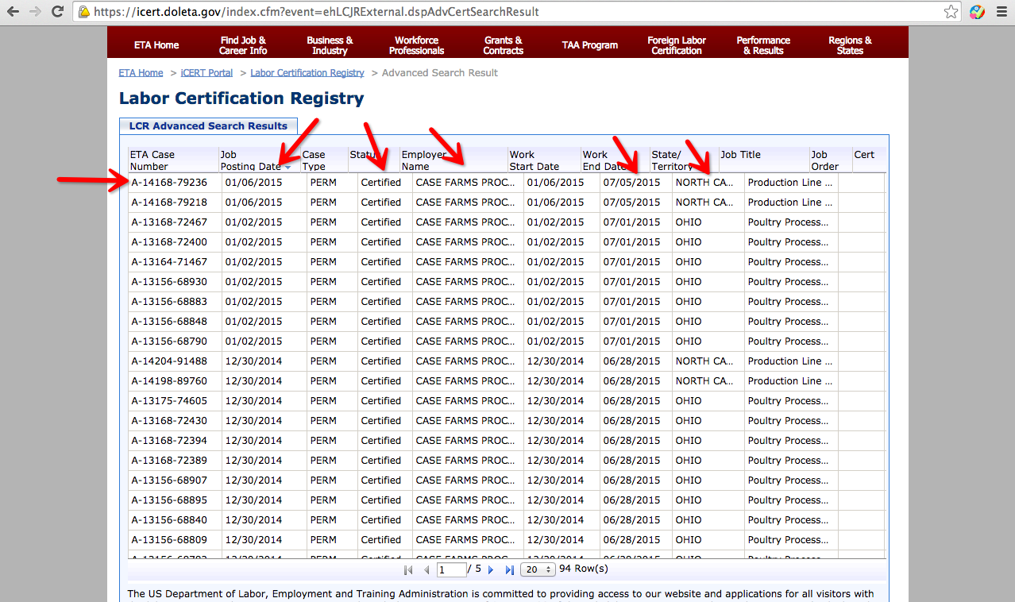The image size is (1015, 602).
Task: Open the colorful extension icon in the toolbar
Action: coord(977,12)
